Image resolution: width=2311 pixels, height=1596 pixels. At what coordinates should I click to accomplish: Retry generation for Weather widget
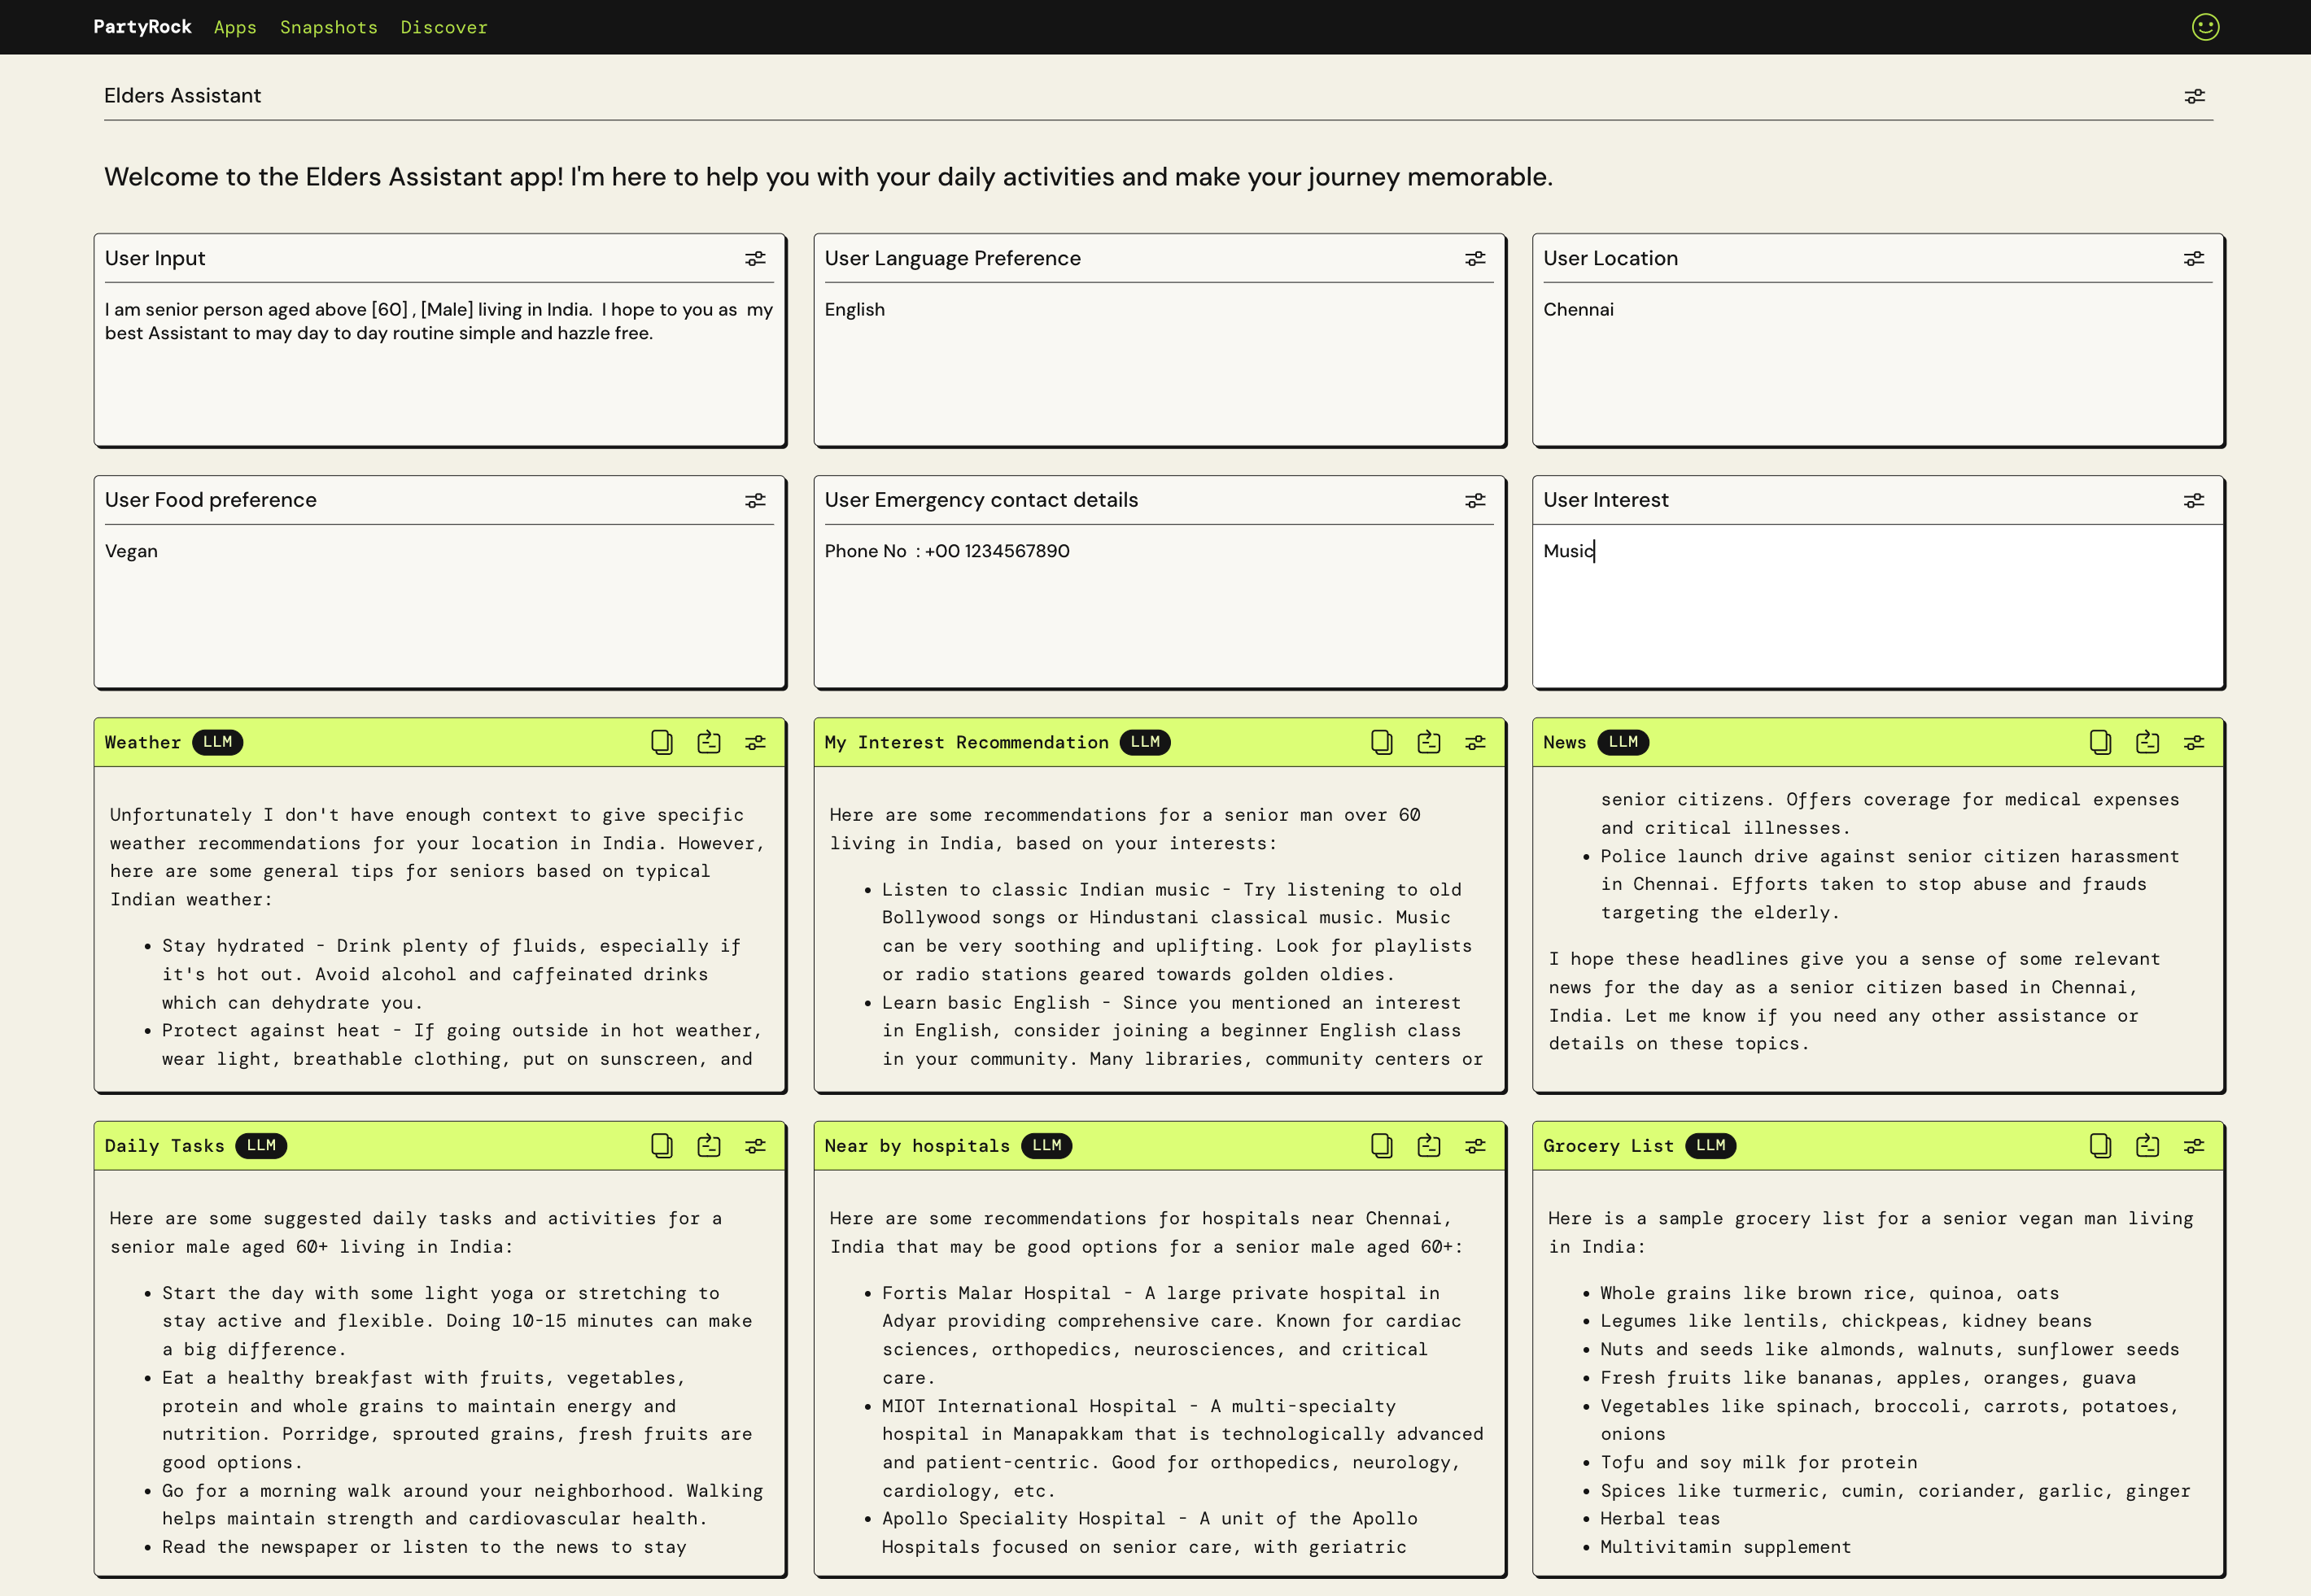pyautogui.click(x=708, y=742)
